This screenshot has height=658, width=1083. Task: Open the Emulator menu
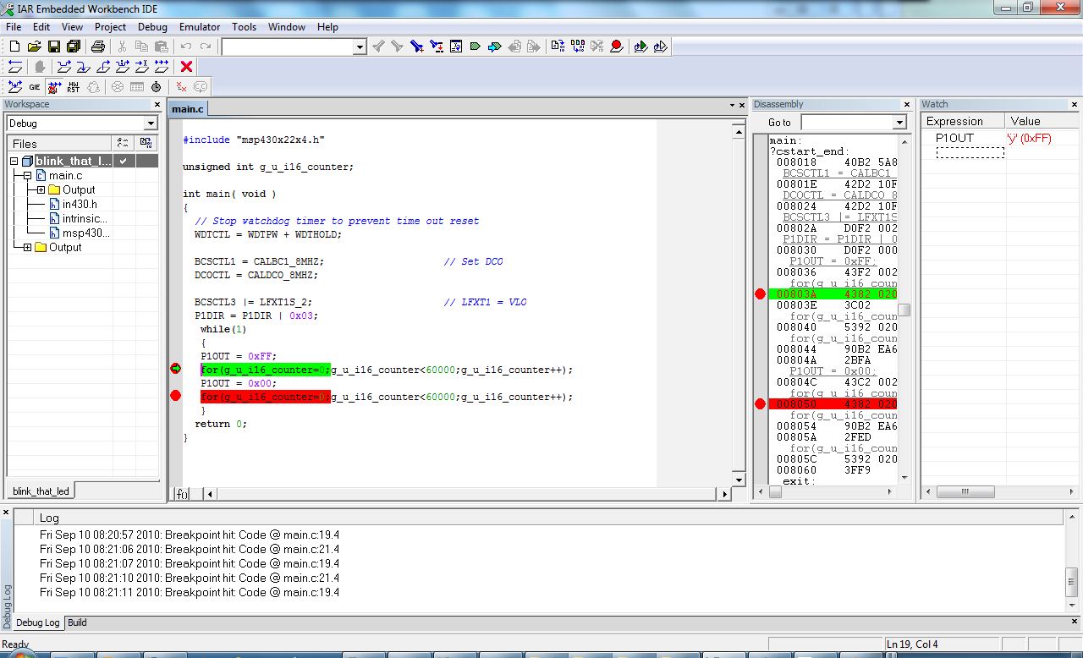[x=200, y=27]
